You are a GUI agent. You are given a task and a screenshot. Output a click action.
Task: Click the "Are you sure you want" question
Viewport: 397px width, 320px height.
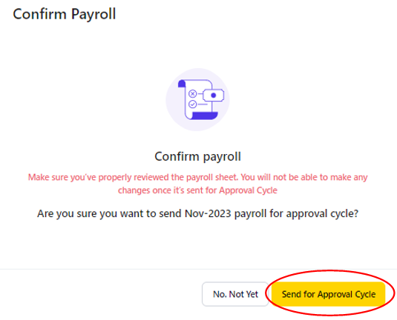(197, 214)
